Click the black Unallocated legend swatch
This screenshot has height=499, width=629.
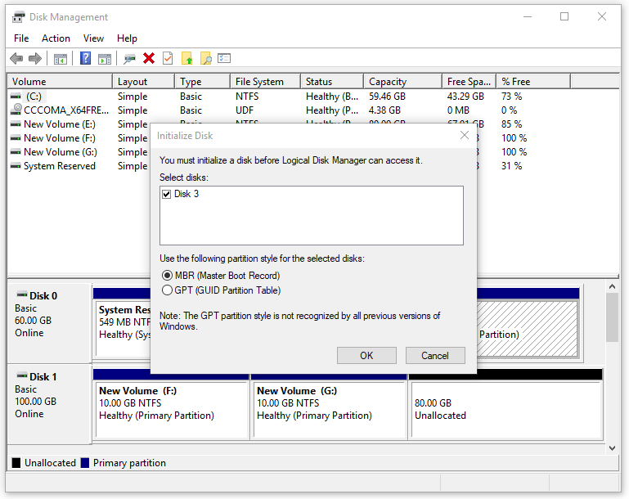click(16, 463)
